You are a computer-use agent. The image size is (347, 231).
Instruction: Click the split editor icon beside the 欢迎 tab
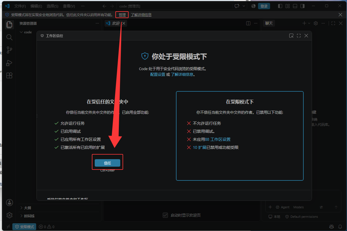click(249, 23)
